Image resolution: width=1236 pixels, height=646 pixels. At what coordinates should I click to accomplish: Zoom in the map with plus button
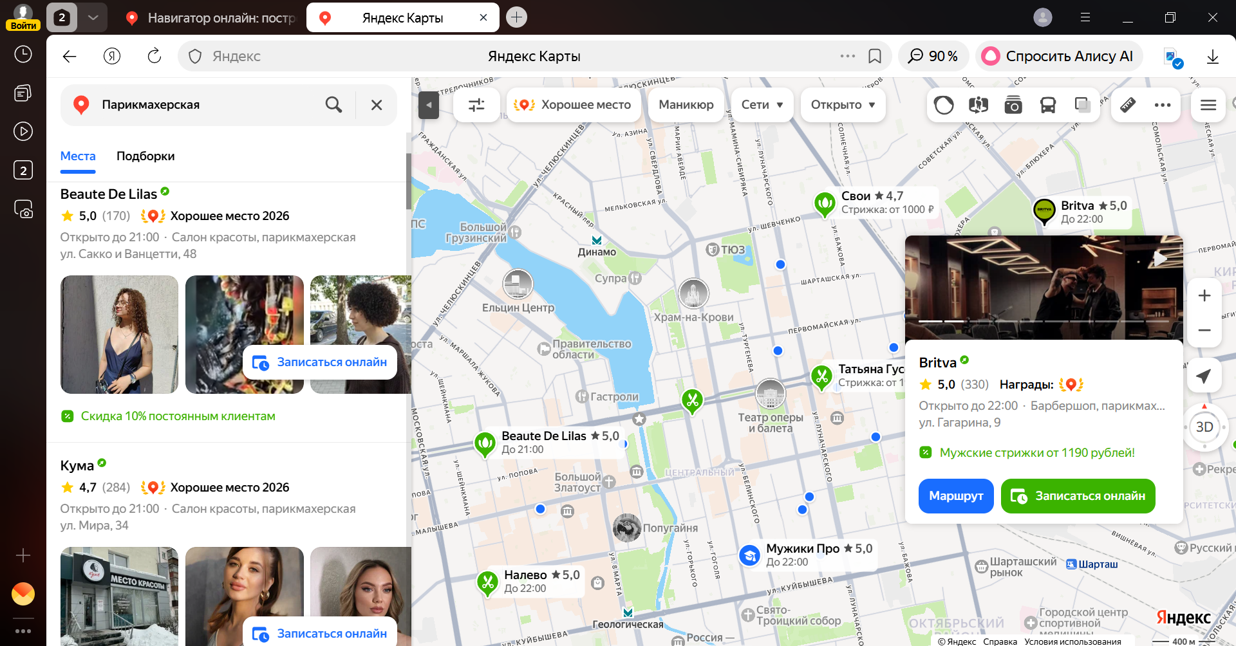(1204, 296)
